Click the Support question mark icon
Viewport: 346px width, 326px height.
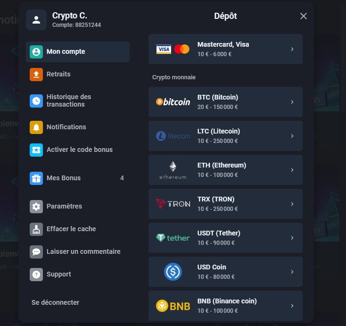point(36,275)
